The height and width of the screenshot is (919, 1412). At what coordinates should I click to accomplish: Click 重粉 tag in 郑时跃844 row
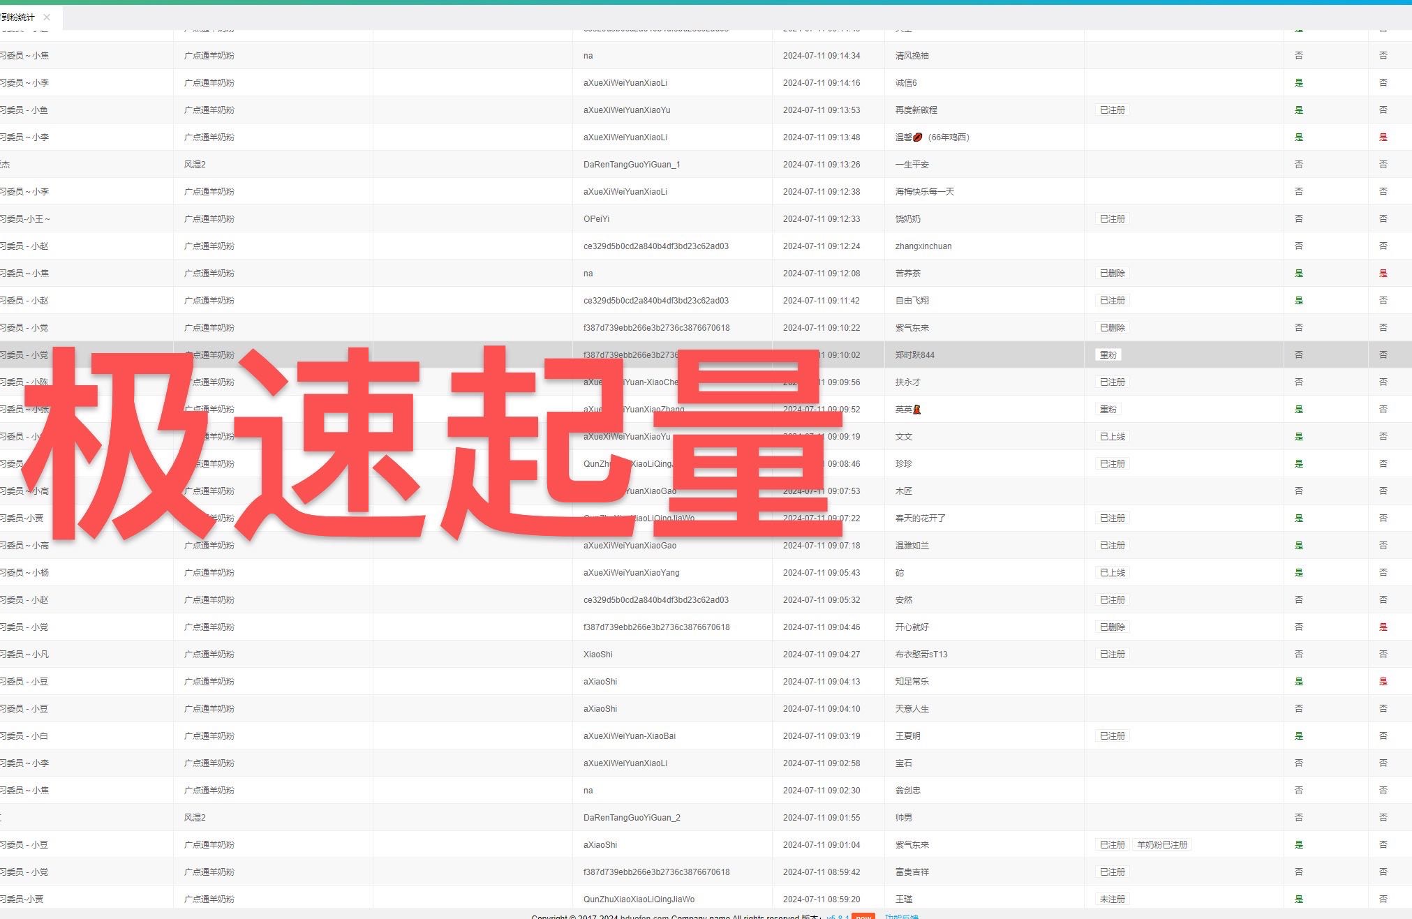(x=1108, y=355)
